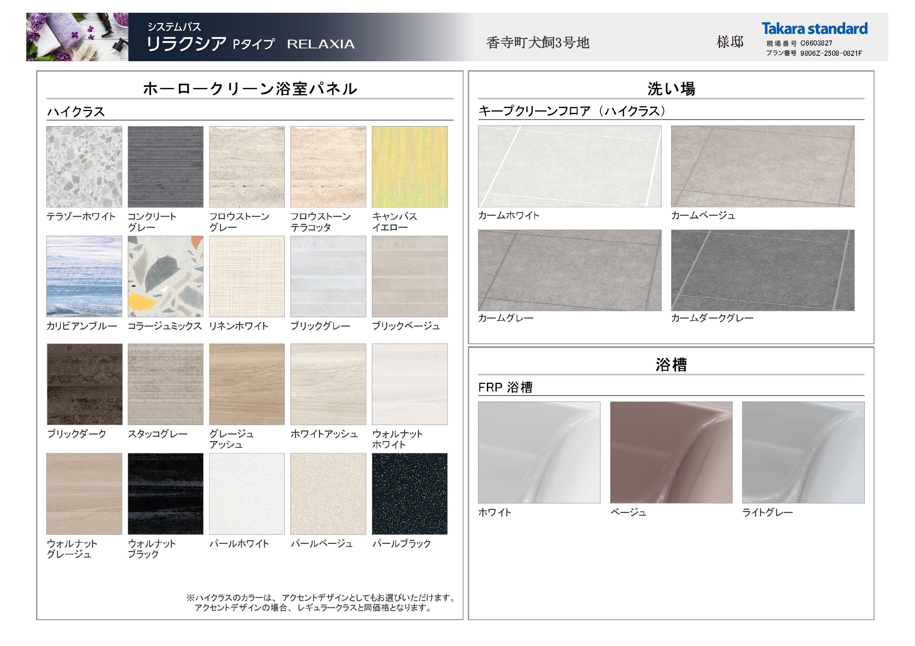Choose the ベージュ FRP bathtub image
This screenshot has height=646, width=915.
pyautogui.click(x=671, y=452)
